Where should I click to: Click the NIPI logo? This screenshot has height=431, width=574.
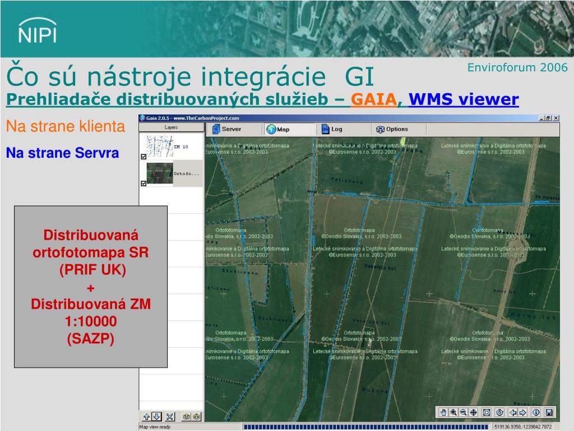click(x=38, y=30)
